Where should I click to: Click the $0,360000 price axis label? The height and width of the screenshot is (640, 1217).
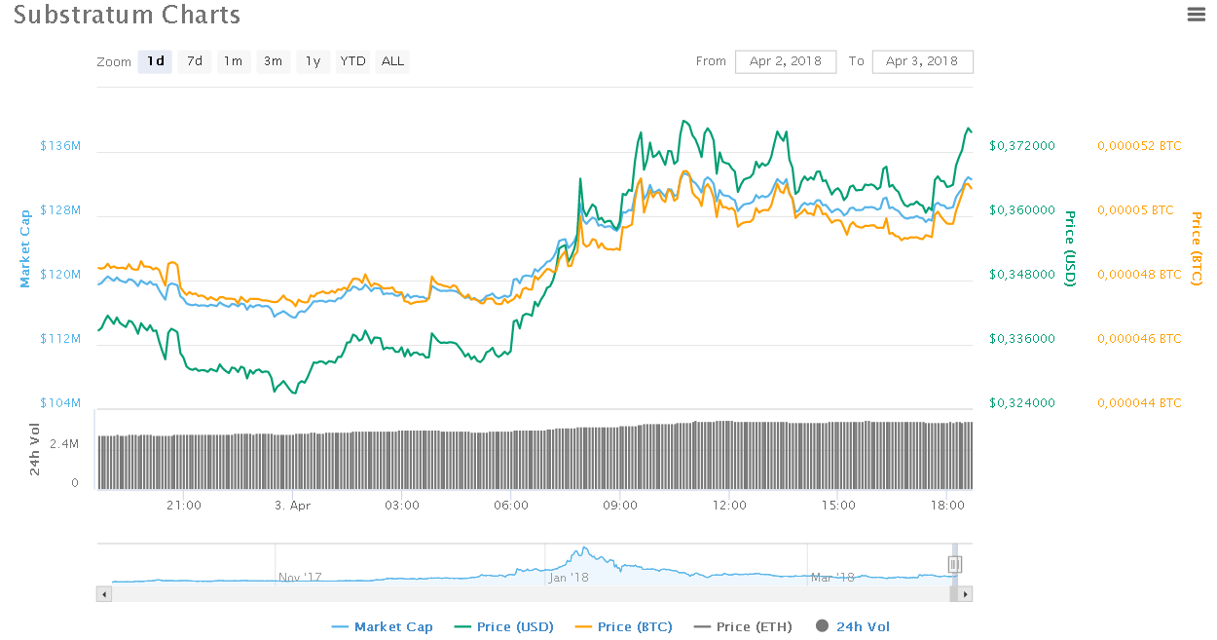1021,210
